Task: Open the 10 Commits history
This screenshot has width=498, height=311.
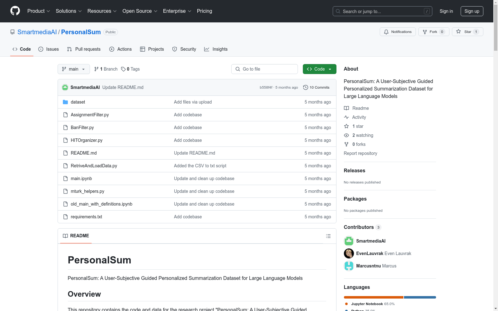Action: coord(316,87)
